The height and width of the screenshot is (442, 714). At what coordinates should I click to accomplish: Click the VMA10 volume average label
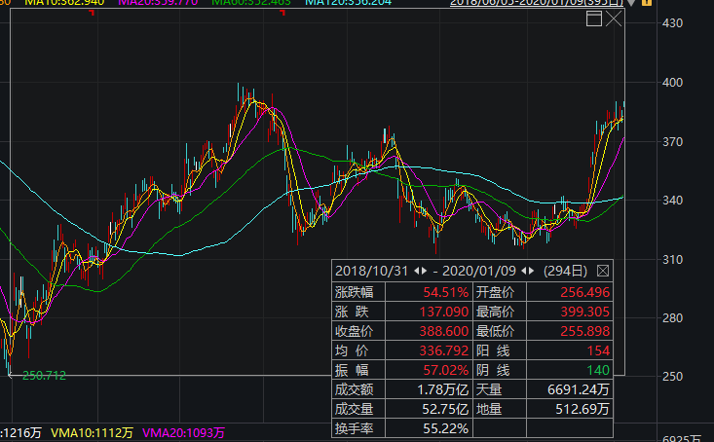[92, 432]
